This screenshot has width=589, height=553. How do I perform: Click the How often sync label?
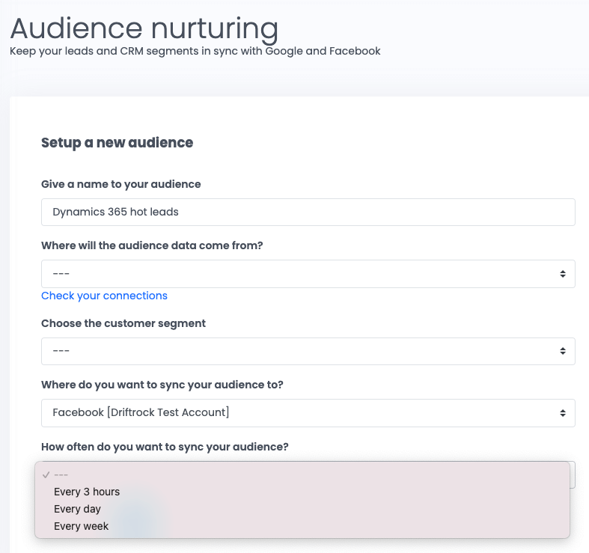pos(165,447)
